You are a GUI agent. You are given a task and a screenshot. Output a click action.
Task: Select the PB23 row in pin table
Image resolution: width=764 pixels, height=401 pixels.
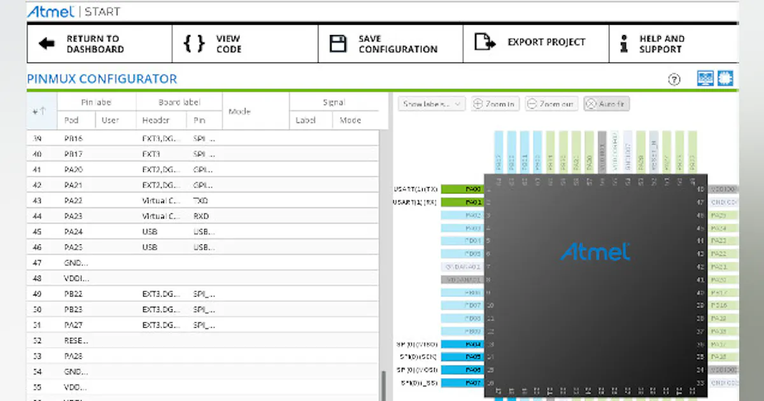click(204, 309)
